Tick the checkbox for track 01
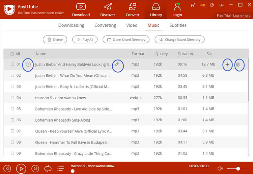 12,64
